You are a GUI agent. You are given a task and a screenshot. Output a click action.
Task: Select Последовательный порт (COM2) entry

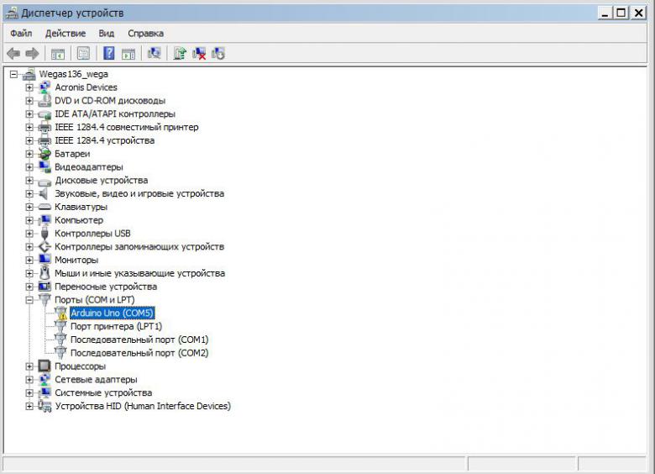click(139, 353)
